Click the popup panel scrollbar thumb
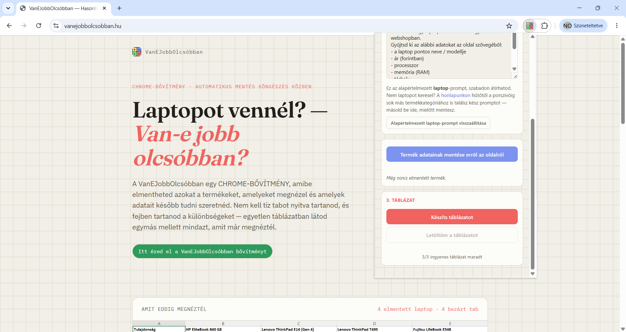The image size is (626, 332). (x=532, y=194)
